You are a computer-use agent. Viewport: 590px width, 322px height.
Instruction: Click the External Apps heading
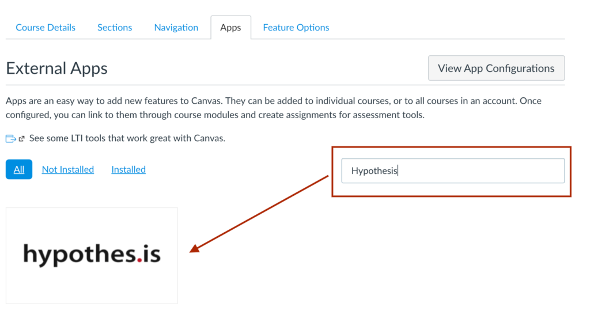57,69
